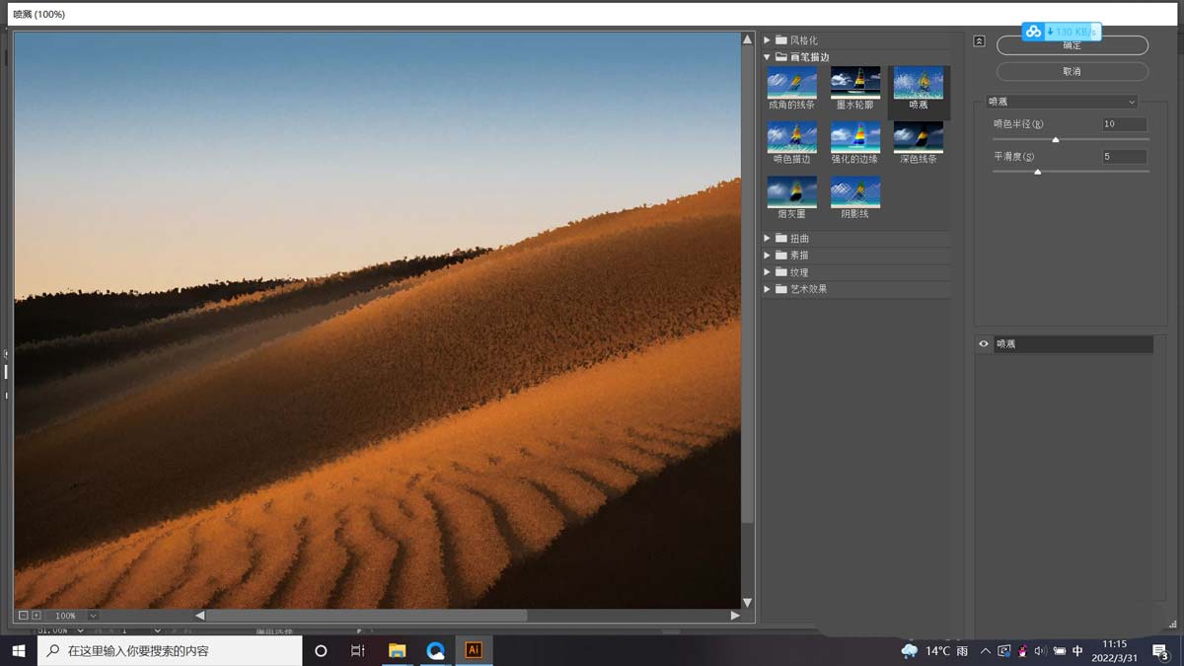Hide the 喷溅 effect layer with eye icon

click(984, 344)
